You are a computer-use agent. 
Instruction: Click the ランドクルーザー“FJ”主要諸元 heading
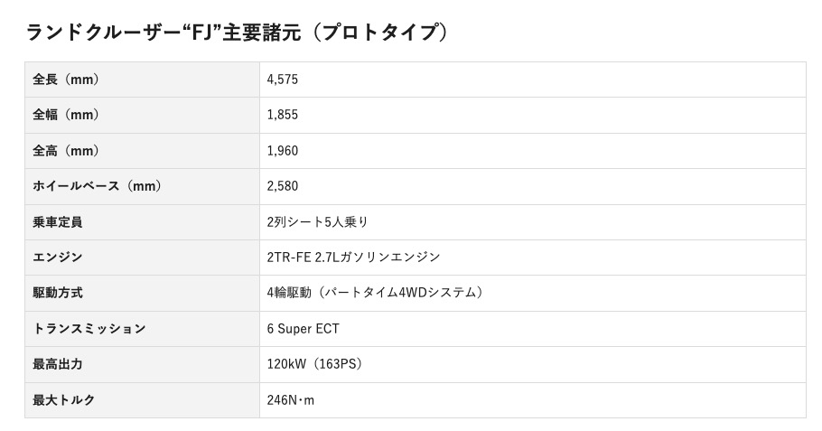pos(238,32)
